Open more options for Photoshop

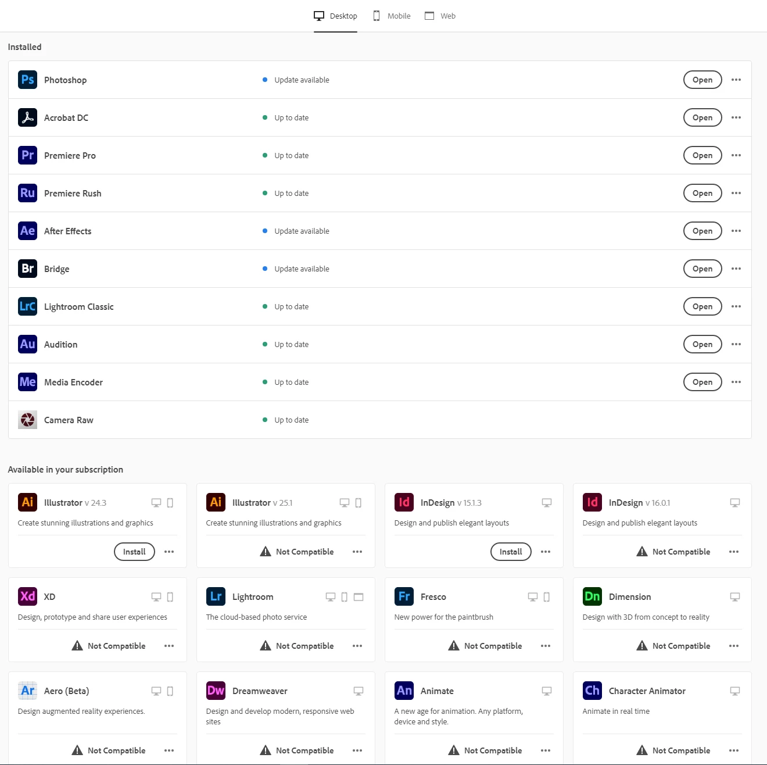click(736, 80)
